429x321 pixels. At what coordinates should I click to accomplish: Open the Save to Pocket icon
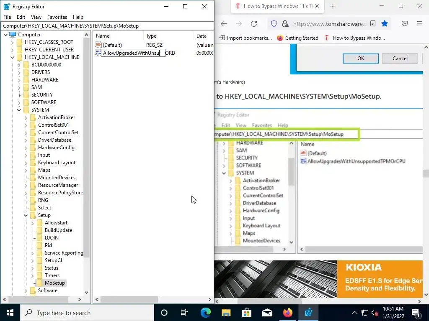pos(405,23)
